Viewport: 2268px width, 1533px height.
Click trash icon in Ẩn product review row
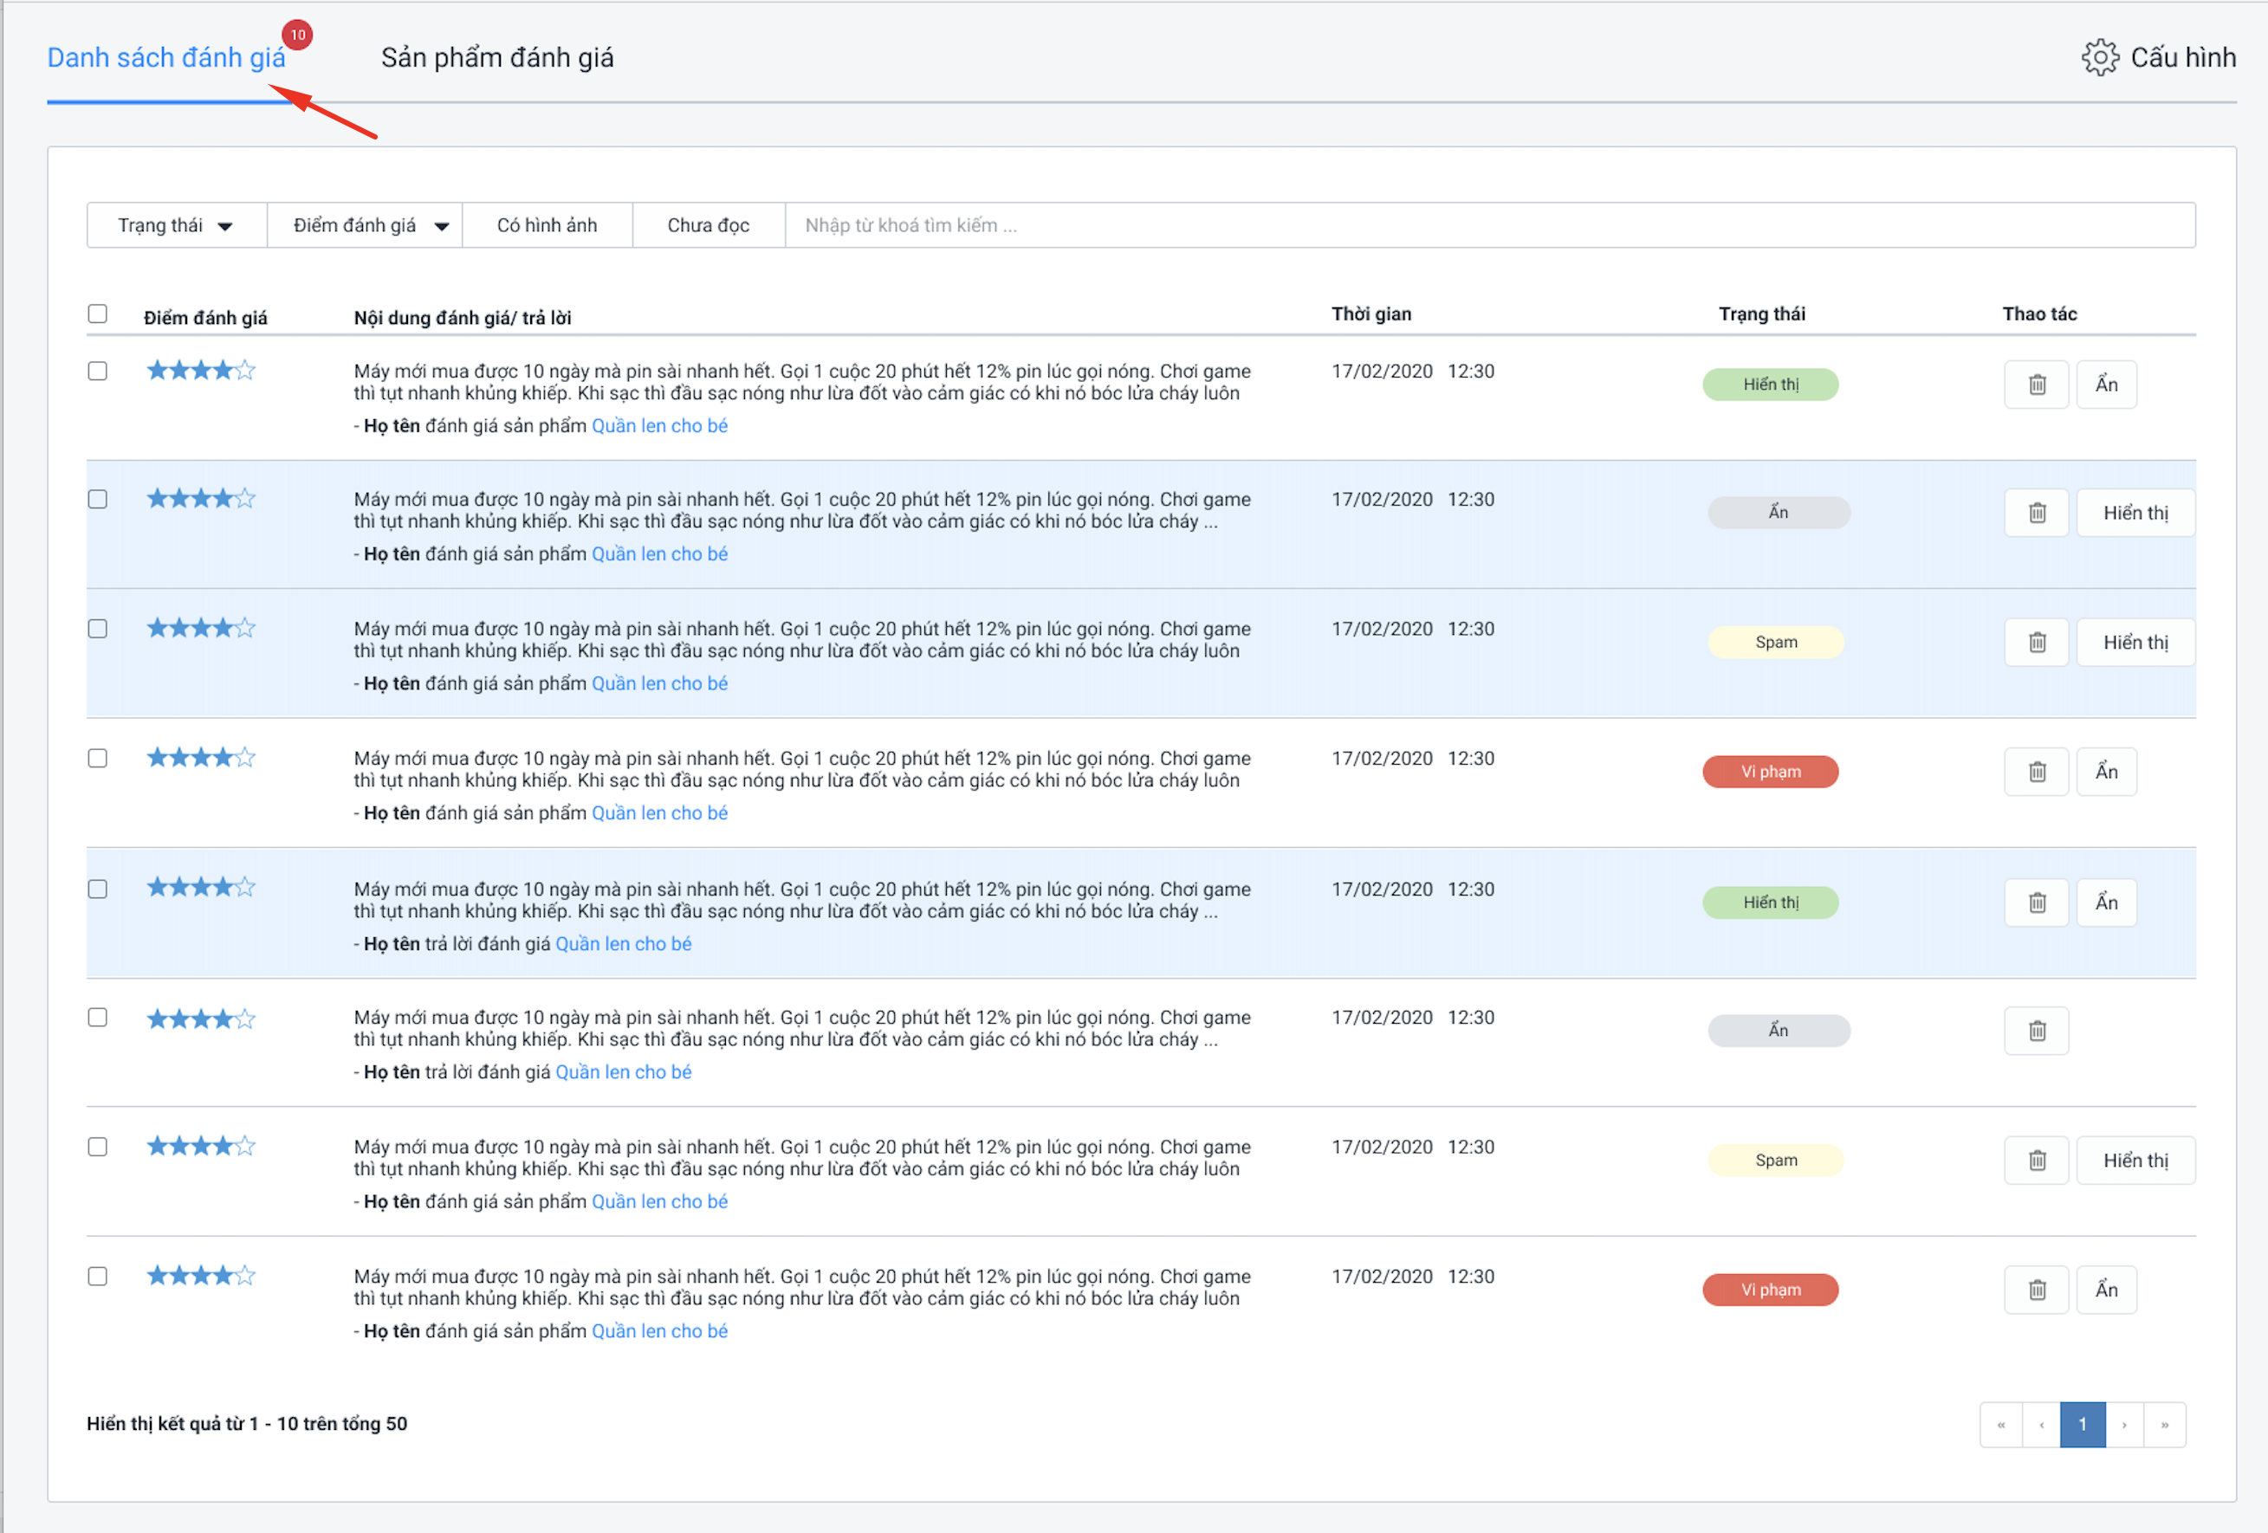click(2036, 513)
